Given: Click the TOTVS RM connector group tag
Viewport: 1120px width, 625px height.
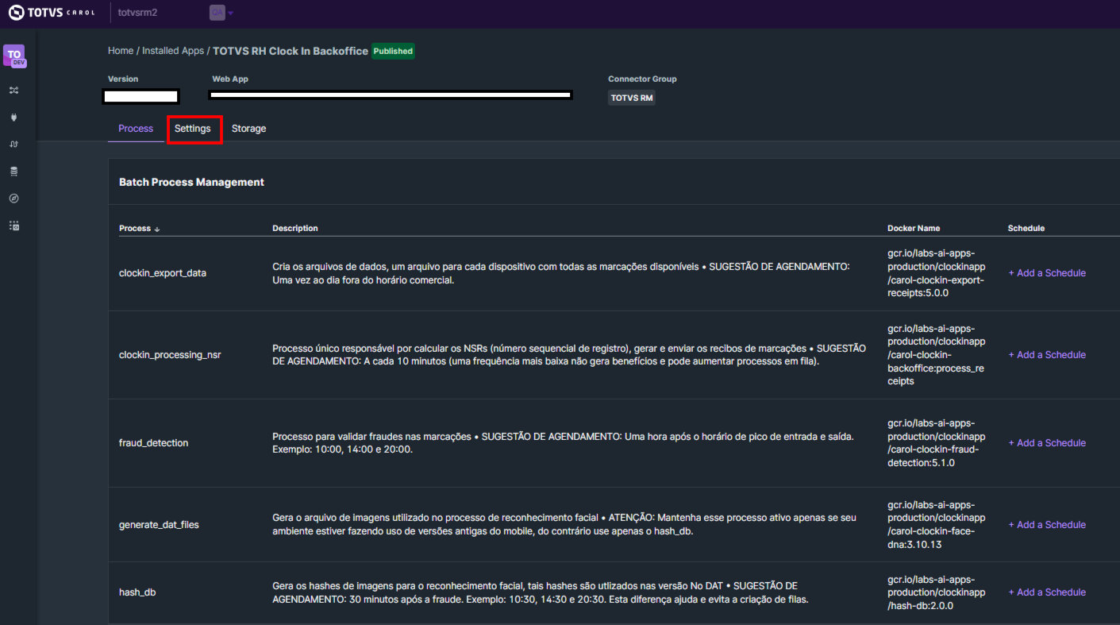Looking at the screenshot, I should click(632, 98).
